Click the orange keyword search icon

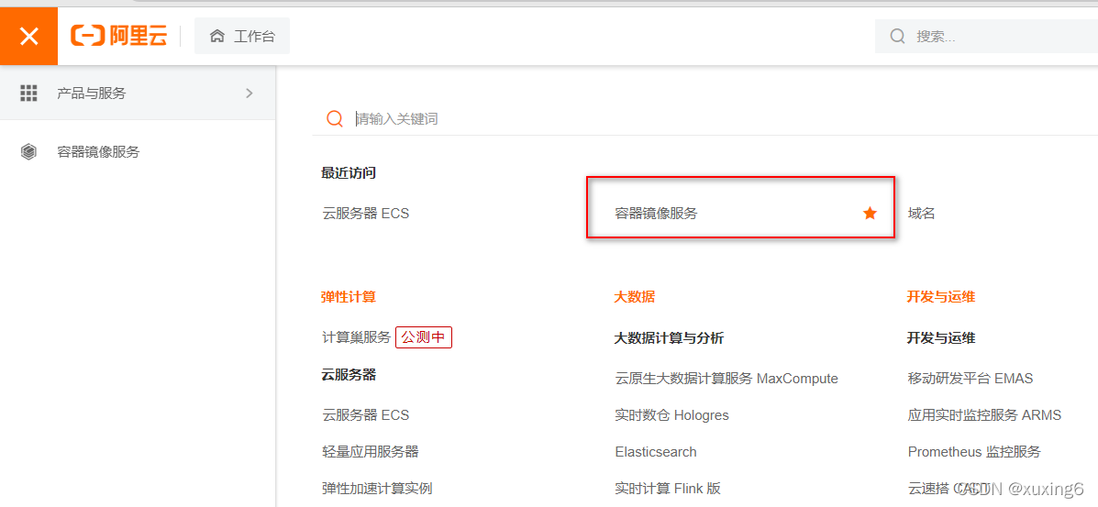(x=335, y=118)
